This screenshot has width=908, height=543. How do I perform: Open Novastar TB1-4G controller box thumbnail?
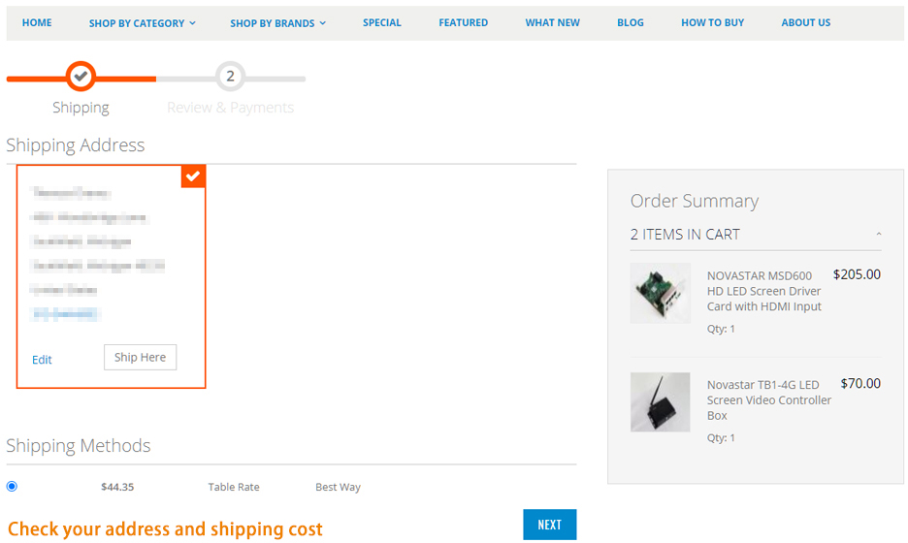(661, 401)
